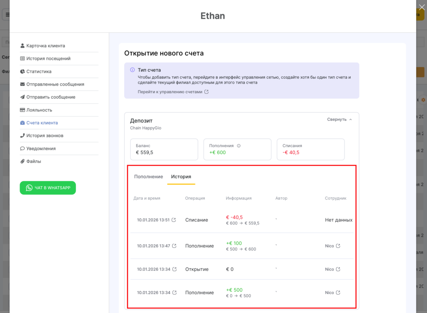This screenshot has height=313, width=427.
Task: Follow the Перейти к управлению счетами link
Action: pyautogui.click(x=173, y=92)
